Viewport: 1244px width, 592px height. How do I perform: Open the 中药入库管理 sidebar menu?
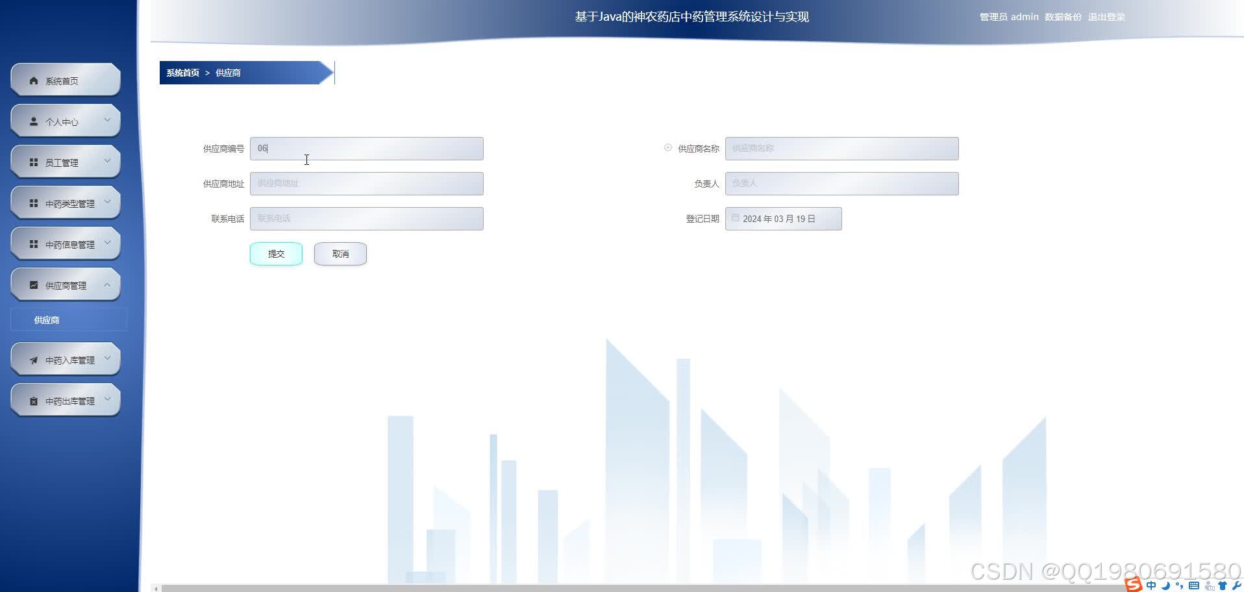pyautogui.click(x=66, y=360)
